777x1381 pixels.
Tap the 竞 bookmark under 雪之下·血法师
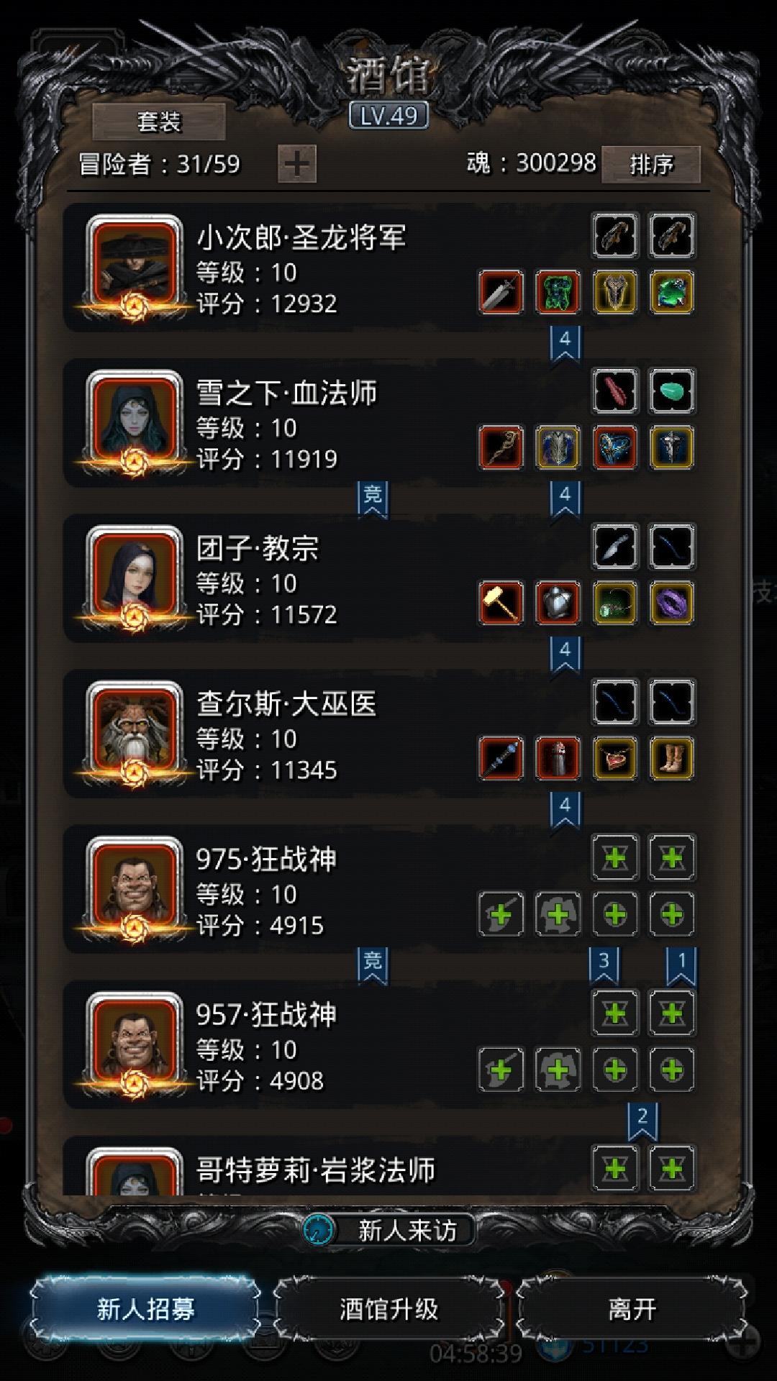tap(373, 498)
